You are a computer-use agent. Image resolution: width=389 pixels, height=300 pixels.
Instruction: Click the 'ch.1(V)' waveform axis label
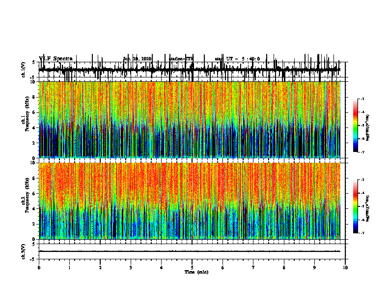[x=23, y=70]
